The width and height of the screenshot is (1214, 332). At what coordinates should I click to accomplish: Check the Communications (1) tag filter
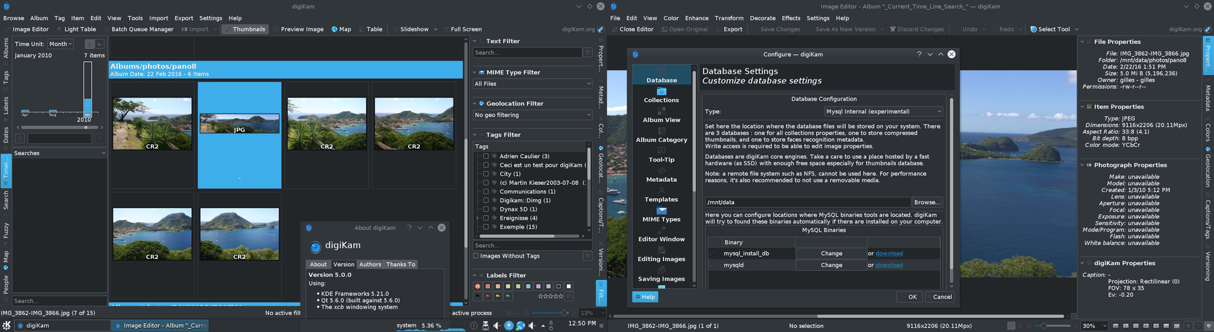[486, 191]
